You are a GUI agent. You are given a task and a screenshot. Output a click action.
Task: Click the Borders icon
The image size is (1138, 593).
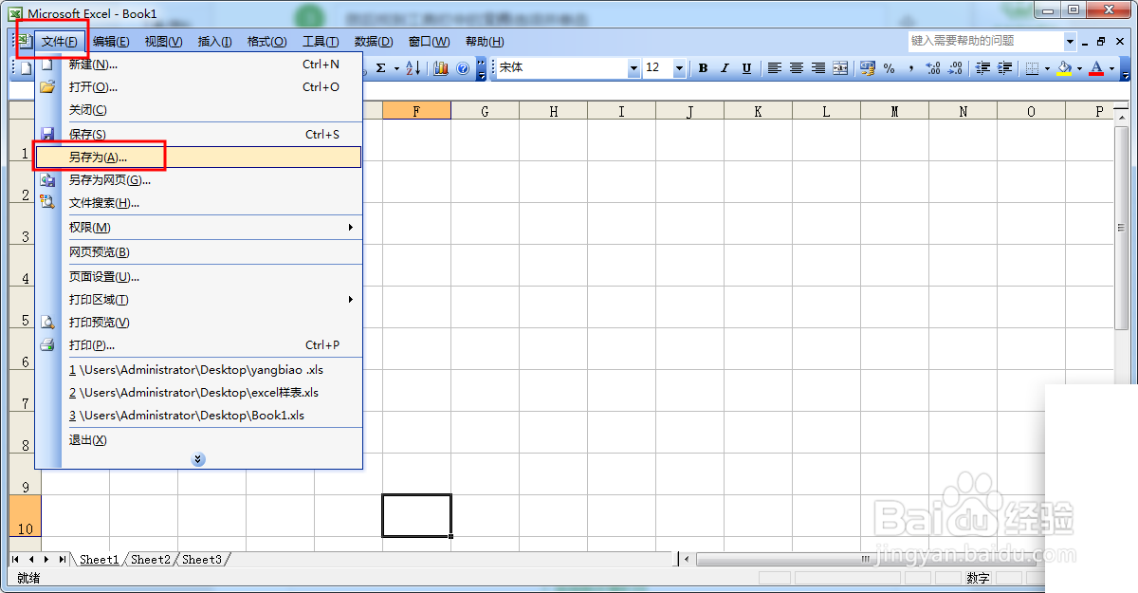point(1033,68)
